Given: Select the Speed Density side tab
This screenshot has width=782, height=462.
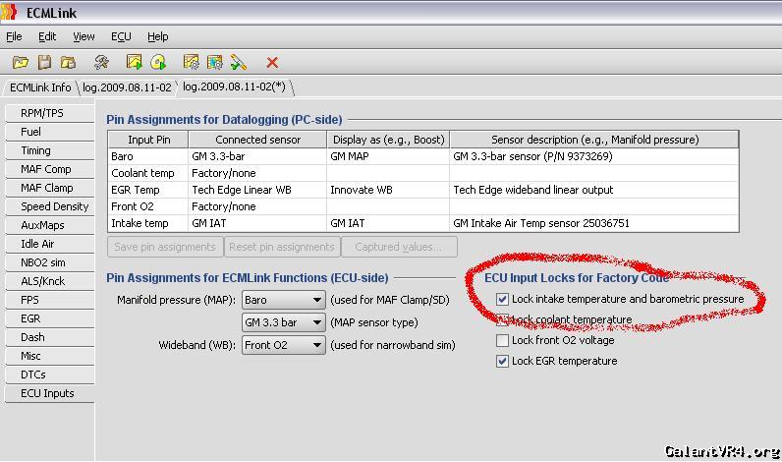Looking at the screenshot, I should click(54, 206).
